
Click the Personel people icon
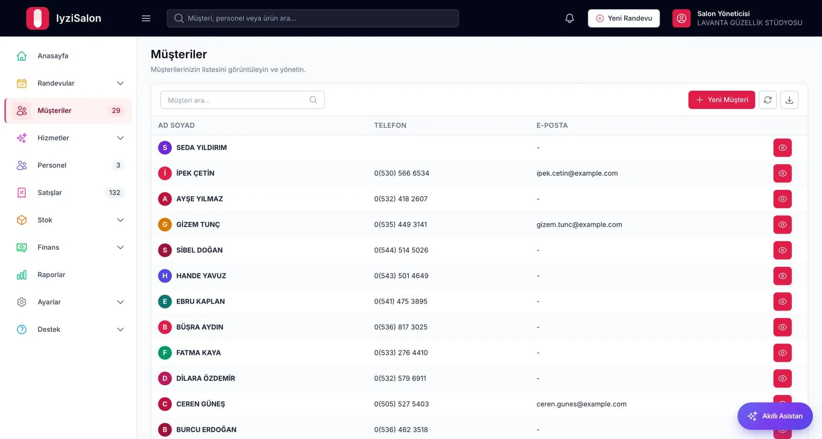tap(22, 165)
